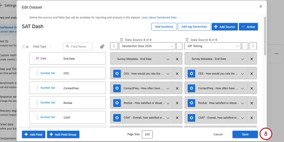Toggle sort order next to Field Name search

(x=96, y=47)
